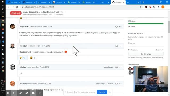The width and height of the screenshot is (170, 96).
Task: Open Settings gear from the taskbar
Action: 3,58
